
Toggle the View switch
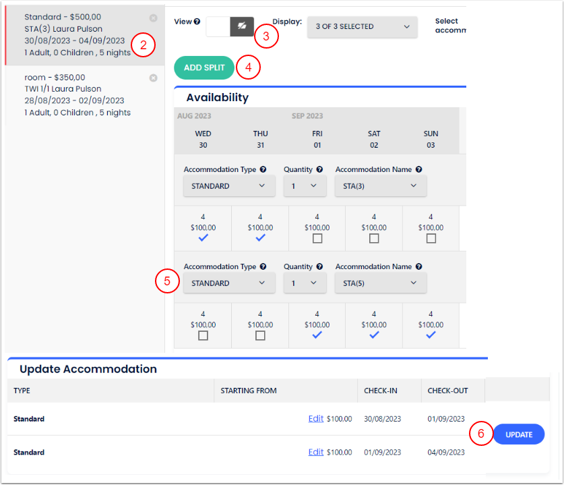point(230,26)
